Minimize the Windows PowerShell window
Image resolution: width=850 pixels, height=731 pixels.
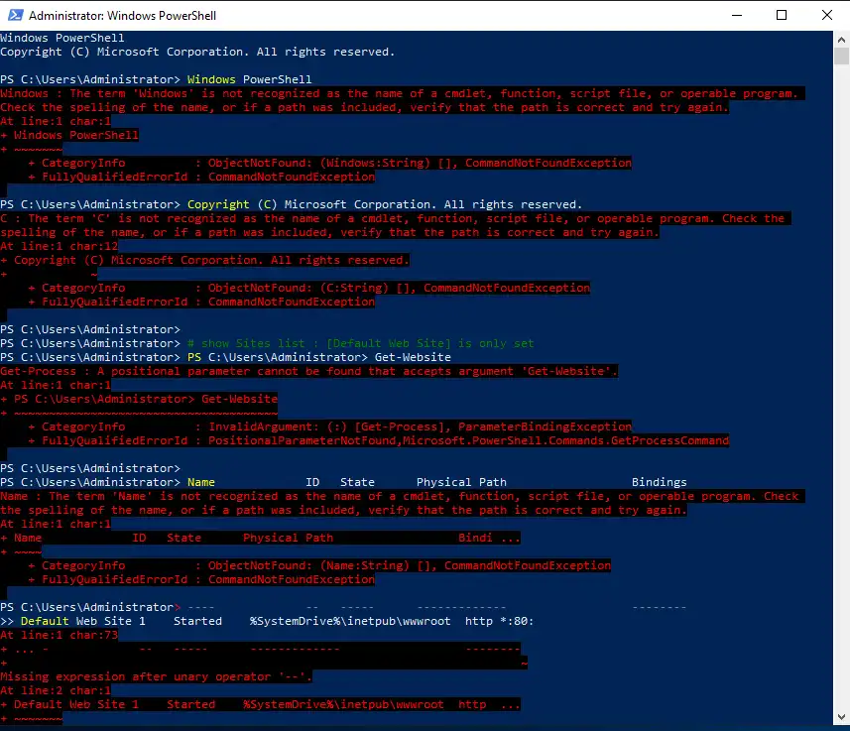pos(737,15)
